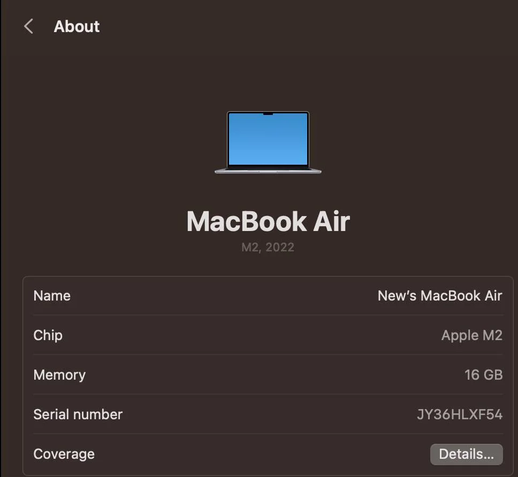This screenshot has height=477, width=518.
Task: Click the divider between Chip and Memory rows
Action: (x=268, y=355)
